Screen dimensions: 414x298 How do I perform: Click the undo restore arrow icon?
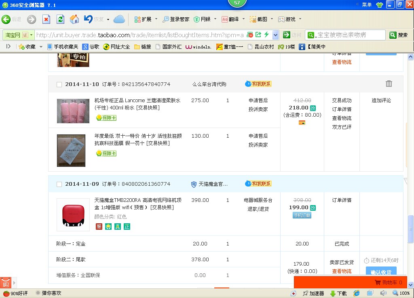[88, 19]
